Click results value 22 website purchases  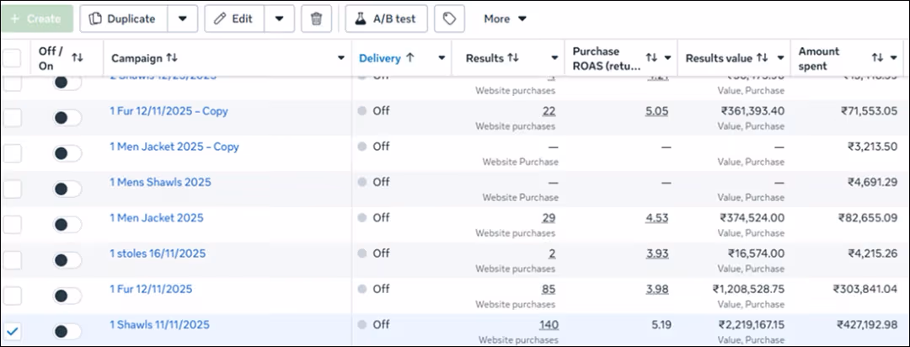(549, 111)
